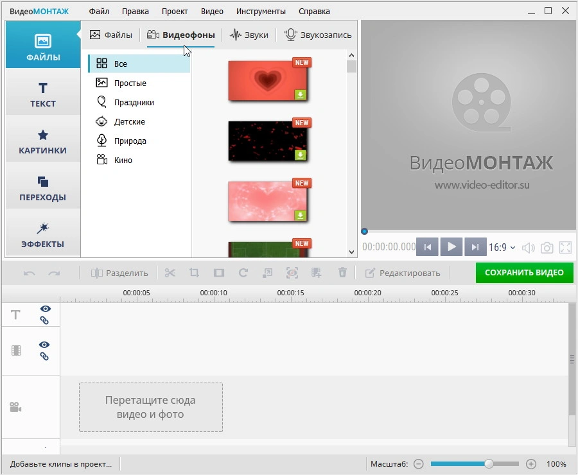Click the text track T icon

[15, 315]
